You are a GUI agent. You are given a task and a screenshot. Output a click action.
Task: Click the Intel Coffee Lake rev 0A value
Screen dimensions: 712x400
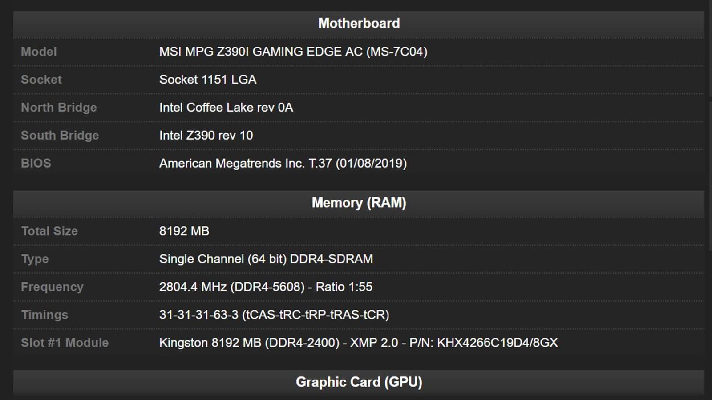(x=226, y=108)
